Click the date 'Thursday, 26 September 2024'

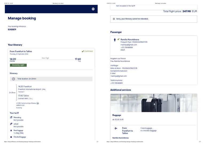pos(19,54)
